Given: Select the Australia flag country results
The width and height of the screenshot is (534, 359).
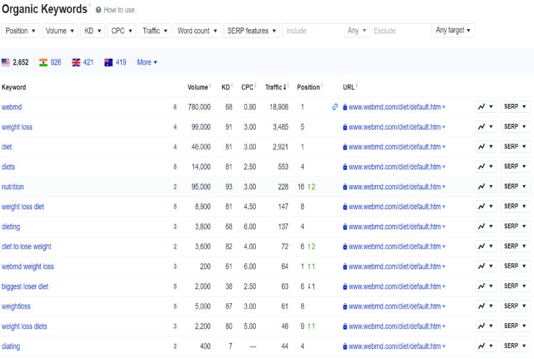Looking at the screenshot, I should (109, 62).
